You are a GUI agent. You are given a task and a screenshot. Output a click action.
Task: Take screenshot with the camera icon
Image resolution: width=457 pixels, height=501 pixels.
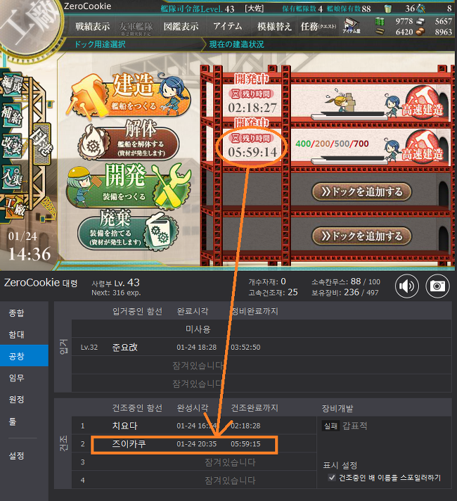pyautogui.click(x=437, y=286)
